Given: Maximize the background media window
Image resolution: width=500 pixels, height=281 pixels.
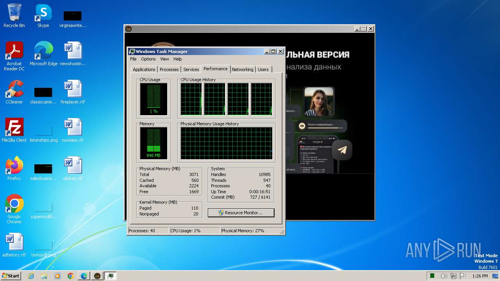Looking at the screenshot, I should [x=364, y=29].
